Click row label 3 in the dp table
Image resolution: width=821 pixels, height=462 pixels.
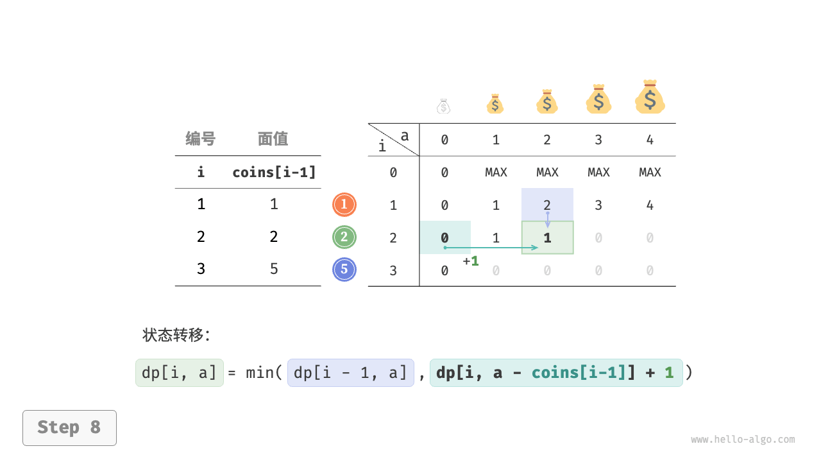click(x=393, y=271)
